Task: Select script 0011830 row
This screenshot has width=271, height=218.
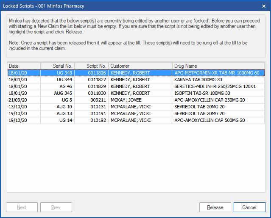Action: click(136, 93)
